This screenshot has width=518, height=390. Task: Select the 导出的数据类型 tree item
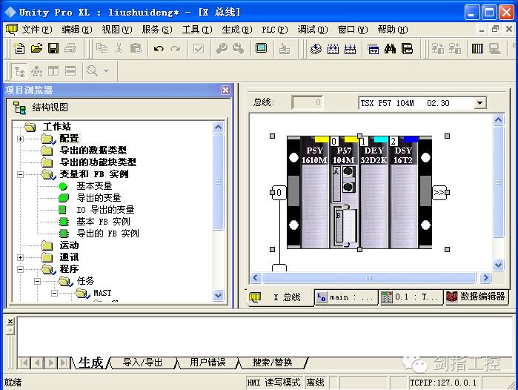point(93,151)
